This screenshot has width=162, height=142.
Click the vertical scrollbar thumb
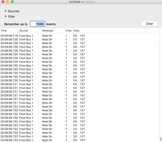161,139
